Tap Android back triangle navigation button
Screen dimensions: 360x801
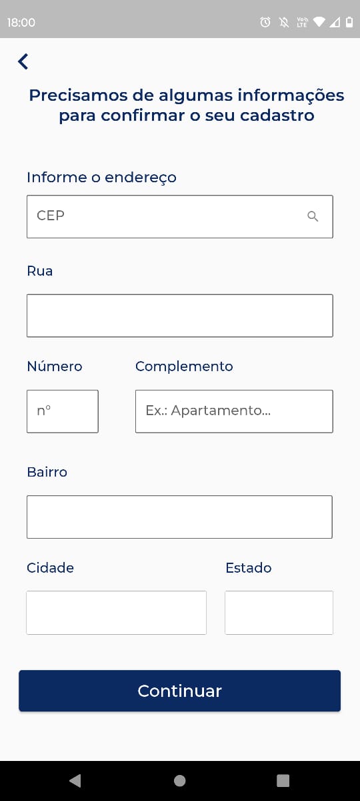[x=75, y=780]
